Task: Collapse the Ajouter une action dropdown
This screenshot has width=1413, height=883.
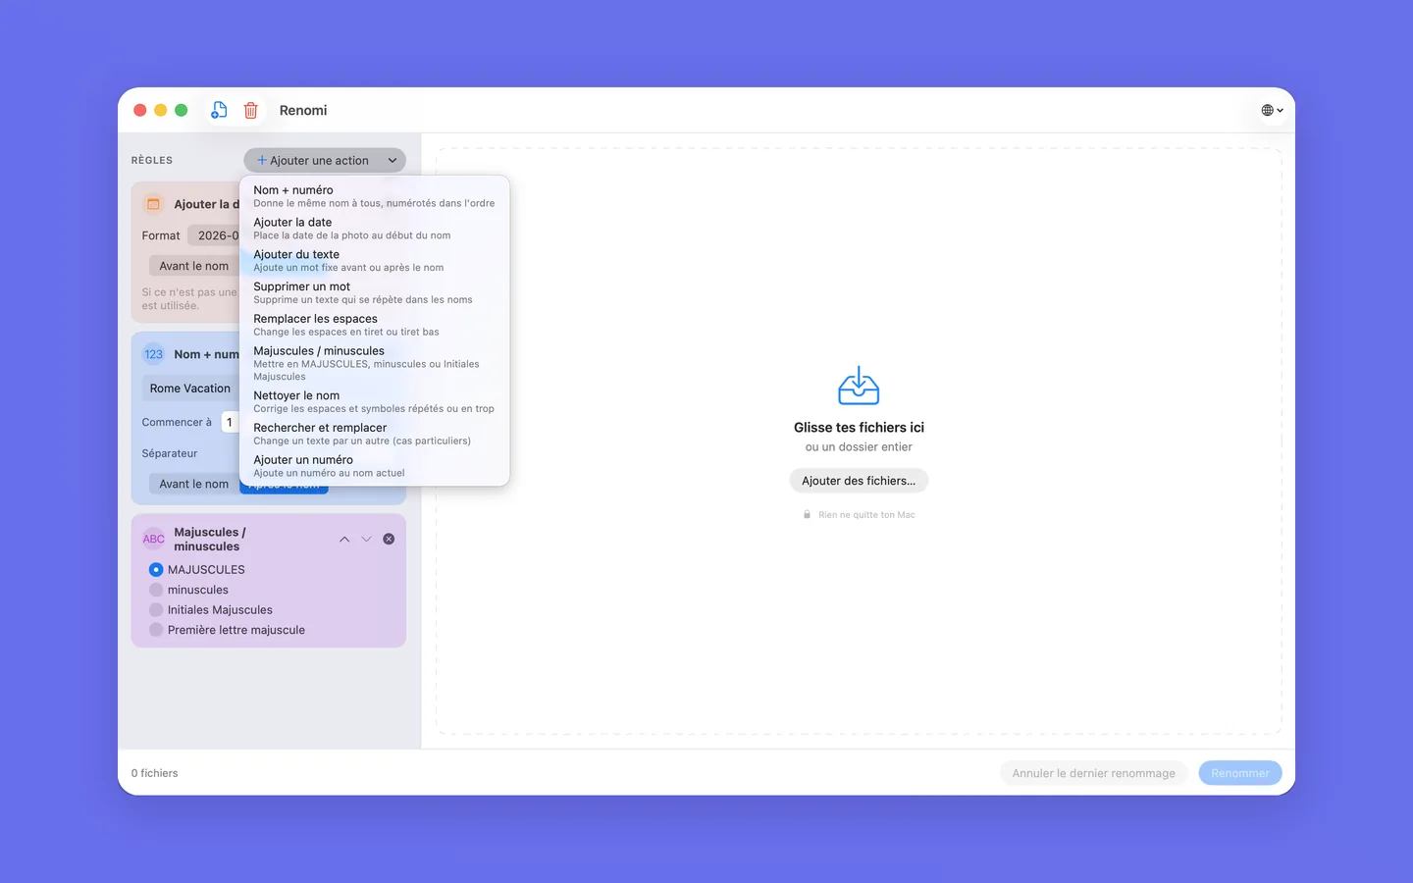Action: (x=325, y=160)
